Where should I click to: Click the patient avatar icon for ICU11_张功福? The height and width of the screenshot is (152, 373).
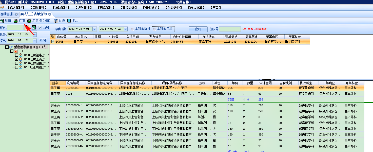click(x=21, y=67)
